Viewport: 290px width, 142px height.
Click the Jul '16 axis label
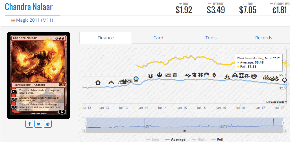point(240,108)
